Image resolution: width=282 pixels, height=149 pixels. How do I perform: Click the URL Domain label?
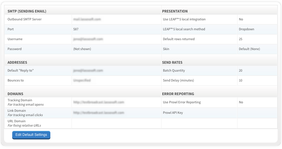point(17,121)
